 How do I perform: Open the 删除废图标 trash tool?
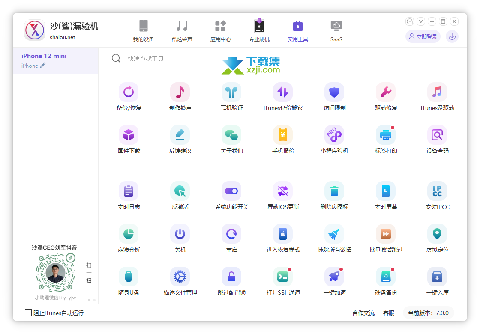click(x=334, y=191)
